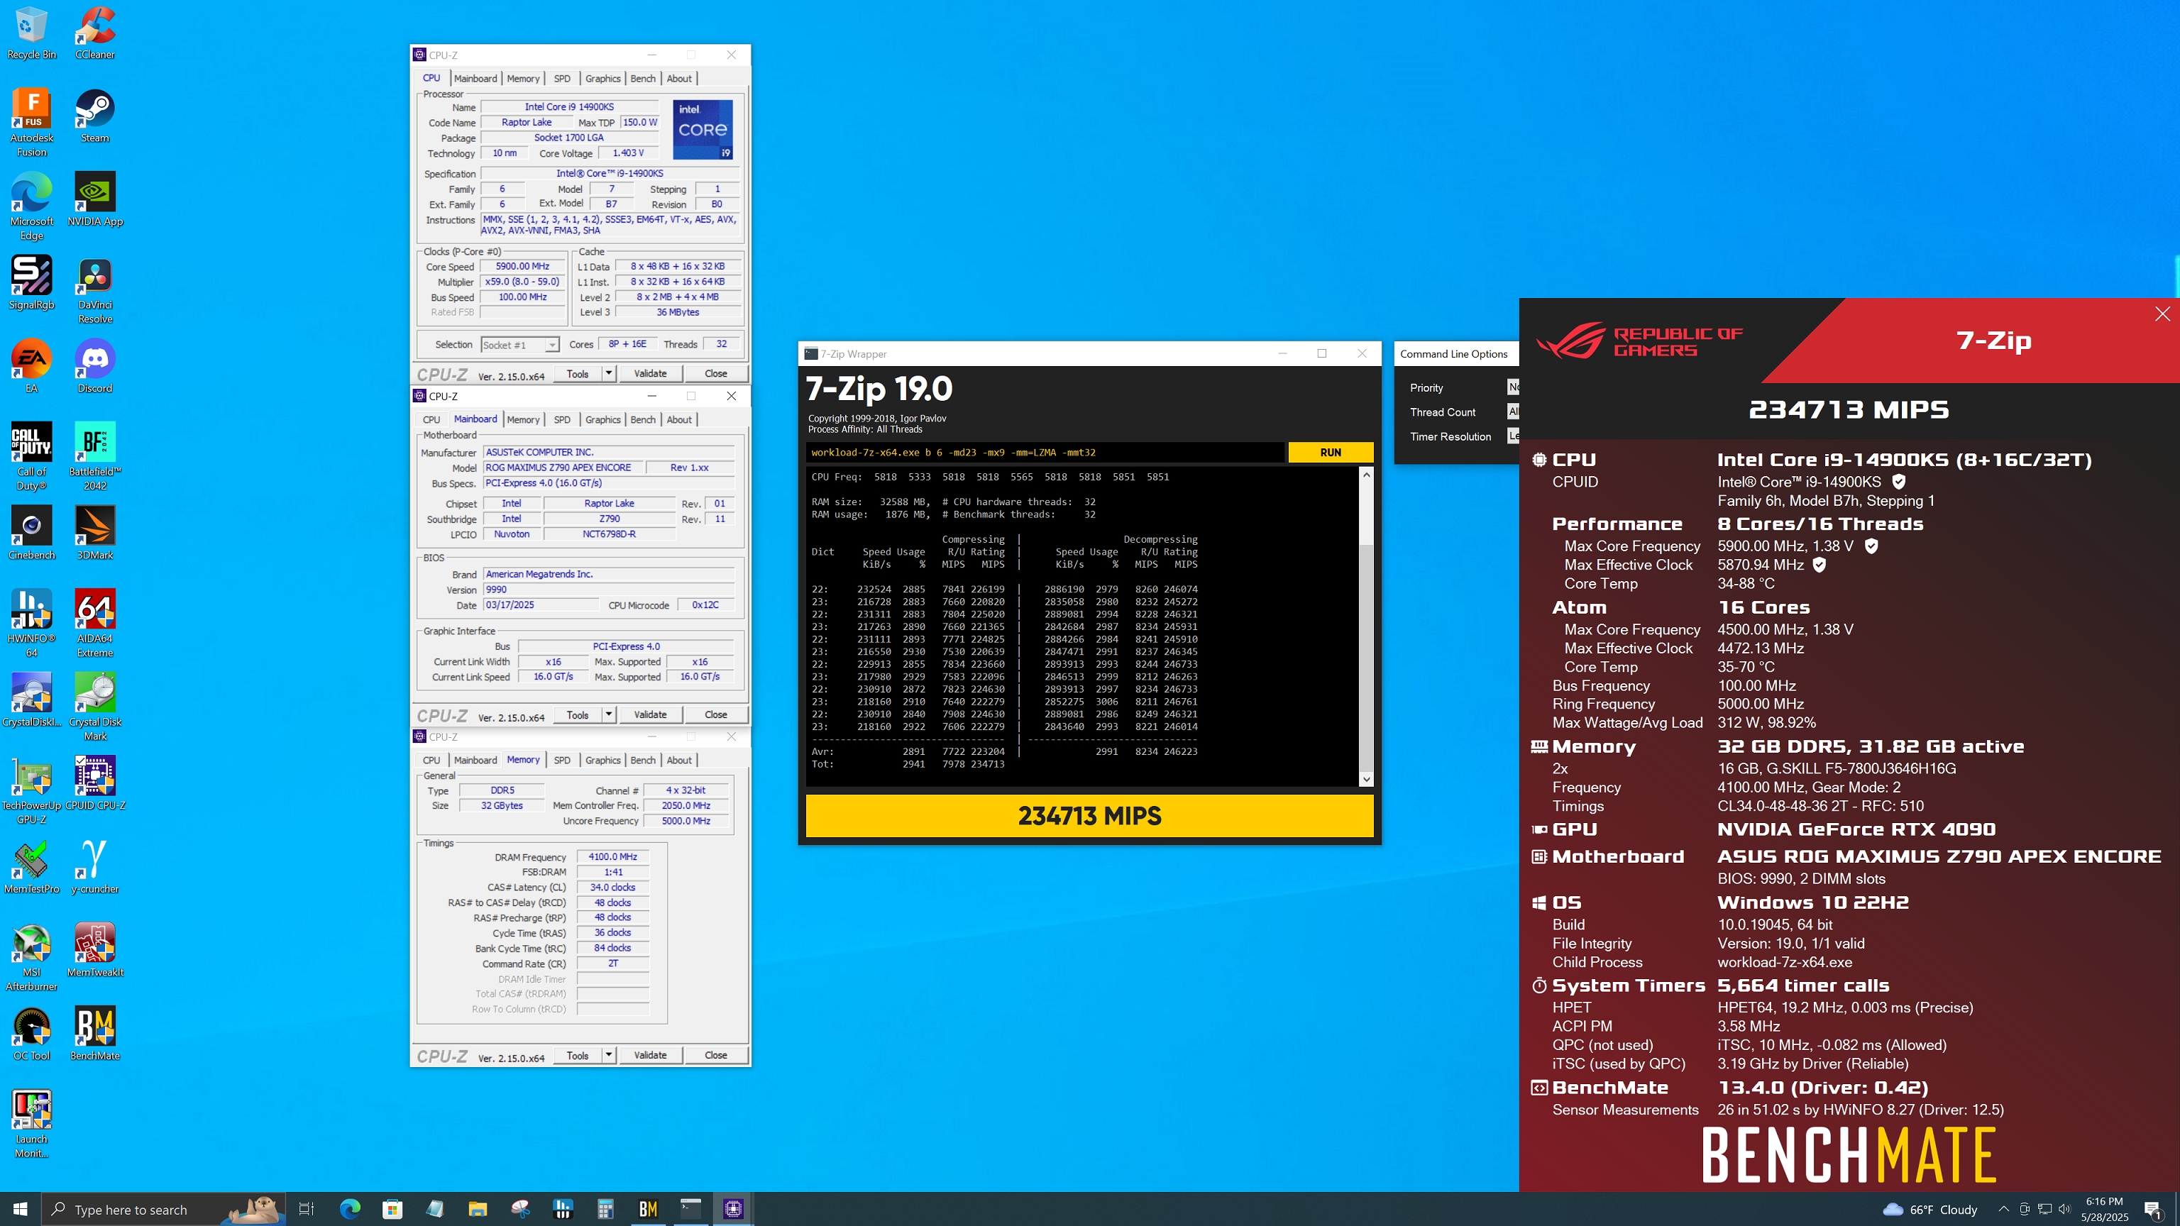Open Graphics tab in Mainboard CPU-Z window
The width and height of the screenshot is (2180, 1226).
602,420
